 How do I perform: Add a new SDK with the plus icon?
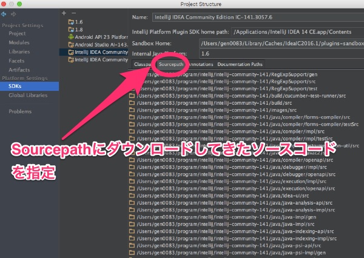(x=64, y=13)
